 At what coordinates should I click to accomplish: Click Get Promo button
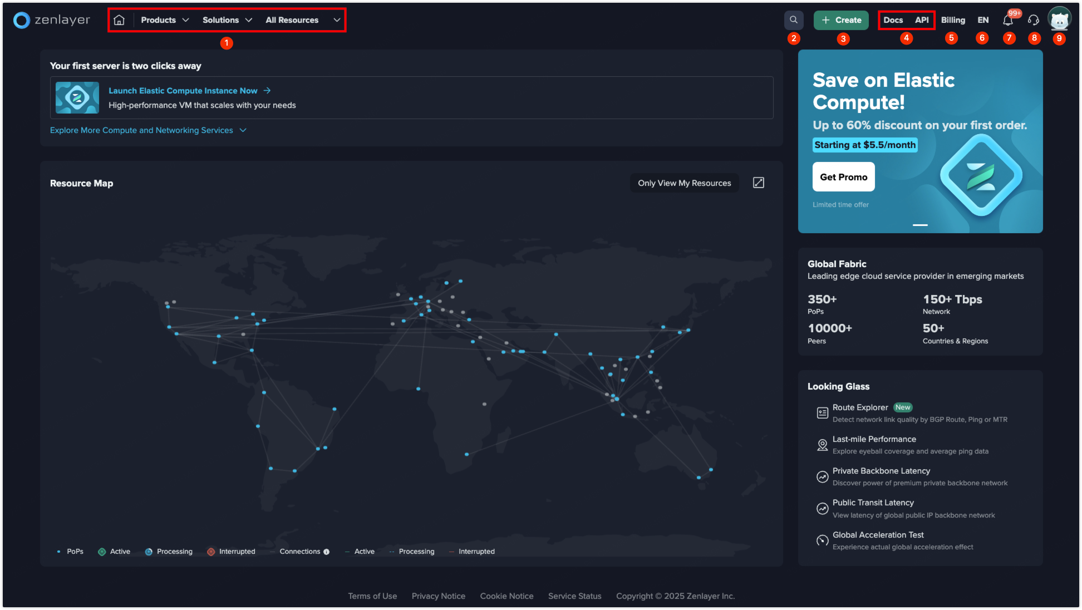tap(843, 177)
